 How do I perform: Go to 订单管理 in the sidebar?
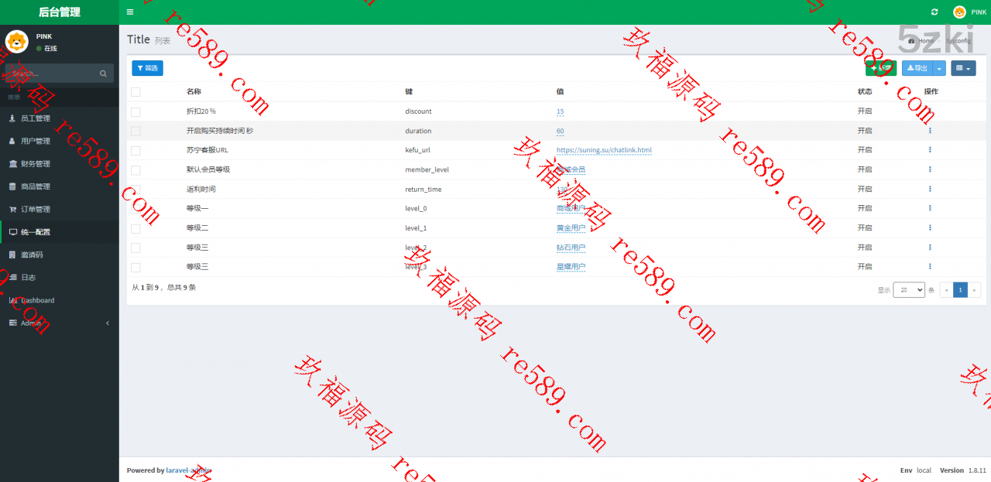click(36, 209)
